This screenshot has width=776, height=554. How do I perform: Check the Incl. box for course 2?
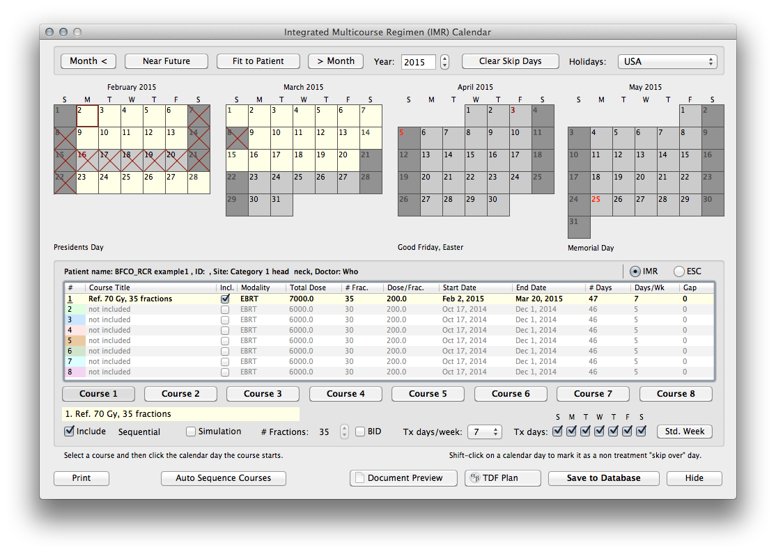click(225, 309)
